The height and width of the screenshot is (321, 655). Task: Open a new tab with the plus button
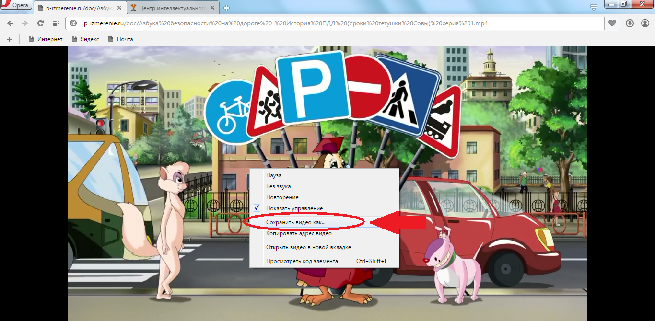point(226,8)
